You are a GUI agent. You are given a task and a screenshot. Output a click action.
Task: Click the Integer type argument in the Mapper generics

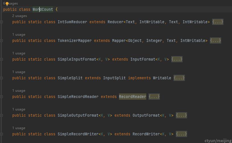click(154, 40)
